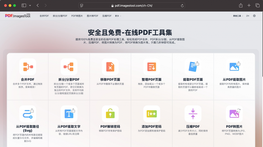Screen dimensions: 263x147
Task: Open the PDF解锁密码 card title link
Action: [110, 126]
